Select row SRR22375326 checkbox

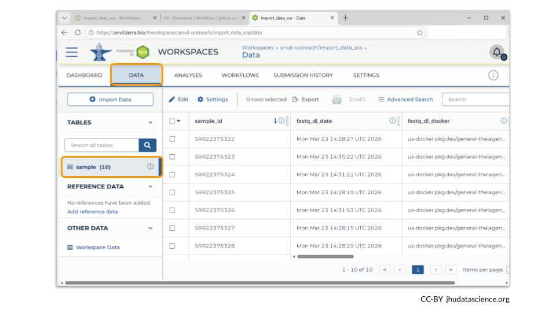173,210
